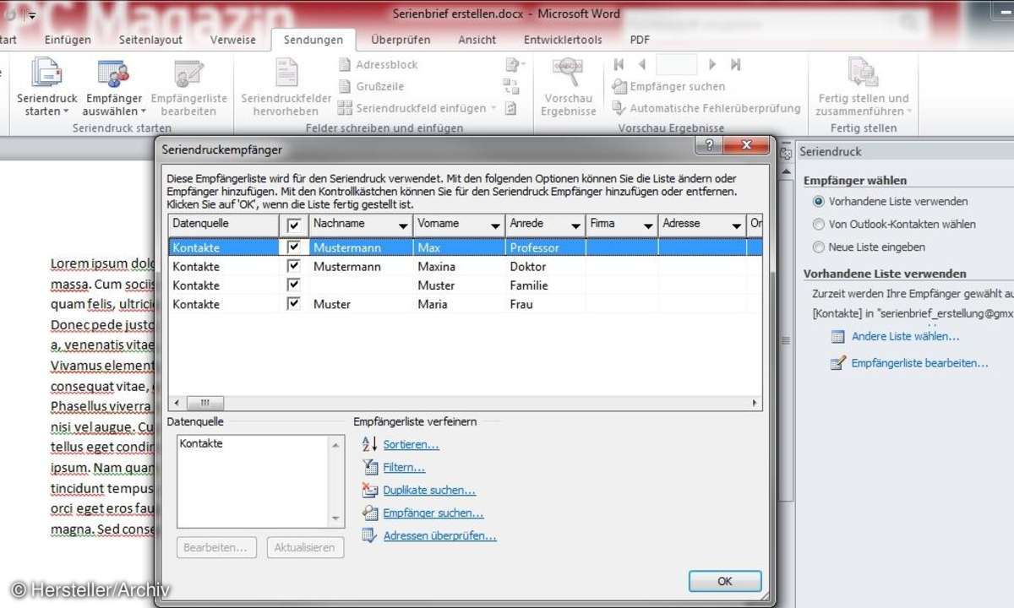The height and width of the screenshot is (608, 1014).
Task: Open Vorname column dropdown arrow
Action: click(x=496, y=226)
